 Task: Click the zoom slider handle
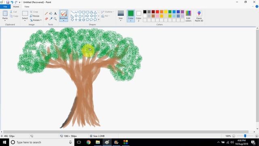[245, 136]
